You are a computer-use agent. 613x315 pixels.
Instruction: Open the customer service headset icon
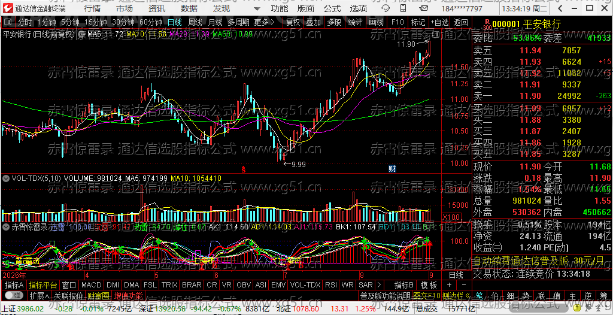point(386,8)
